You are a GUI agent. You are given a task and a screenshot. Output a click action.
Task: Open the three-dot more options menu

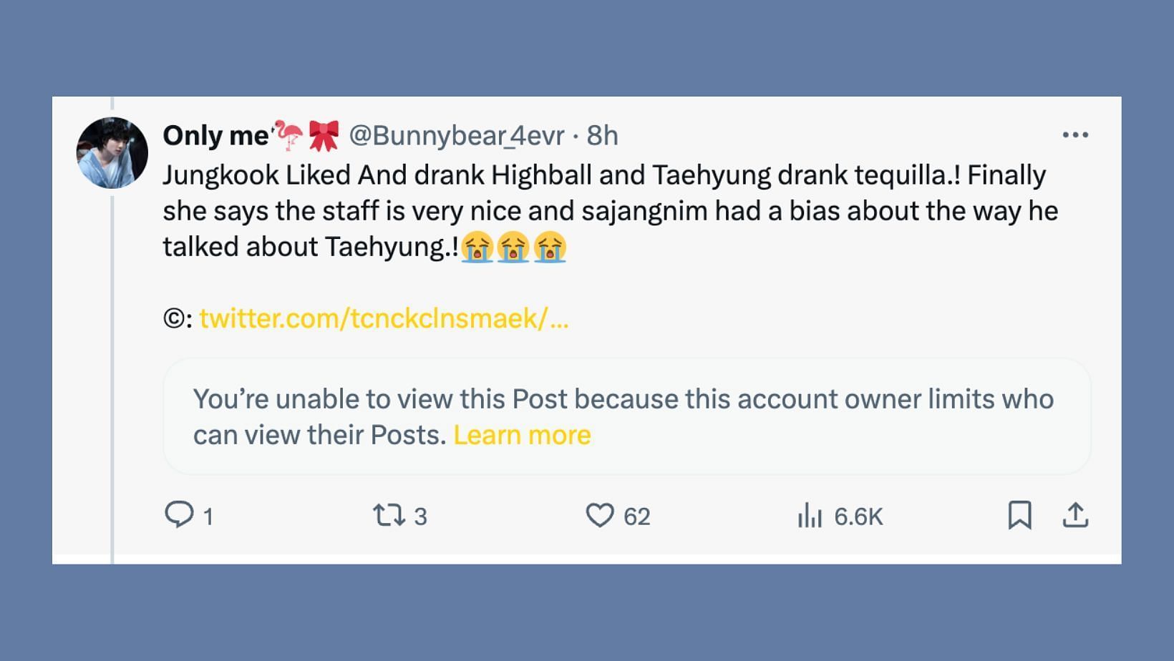[x=1075, y=134]
